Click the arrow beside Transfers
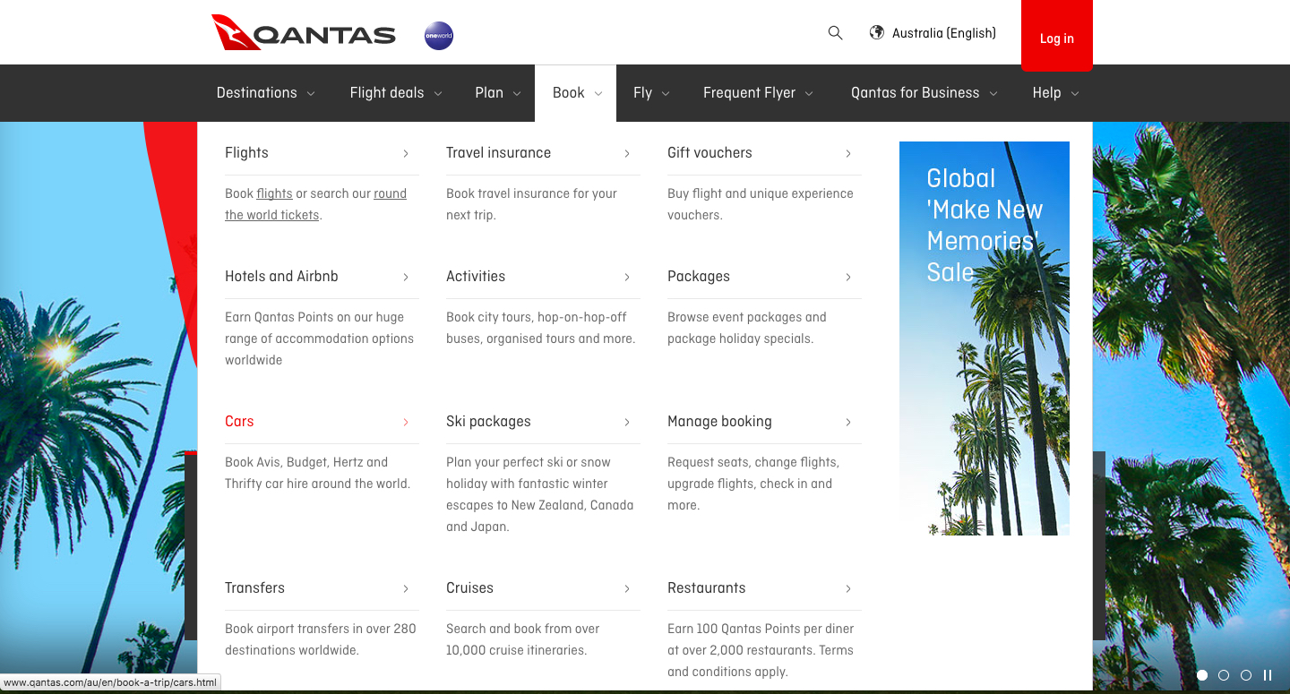The height and width of the screenshot is (694, 1290). click(406, 588)
